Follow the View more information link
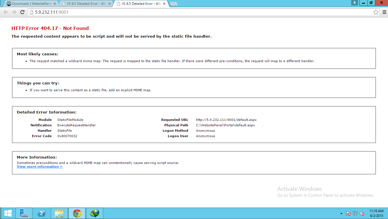 40,167
